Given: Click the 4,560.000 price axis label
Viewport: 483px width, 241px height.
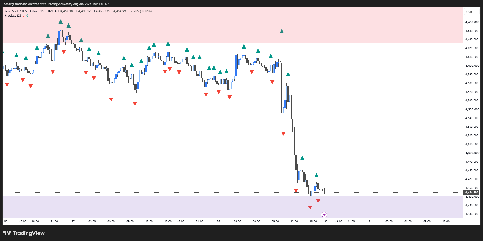Looking at the screenshot, I should click(472, 100).
